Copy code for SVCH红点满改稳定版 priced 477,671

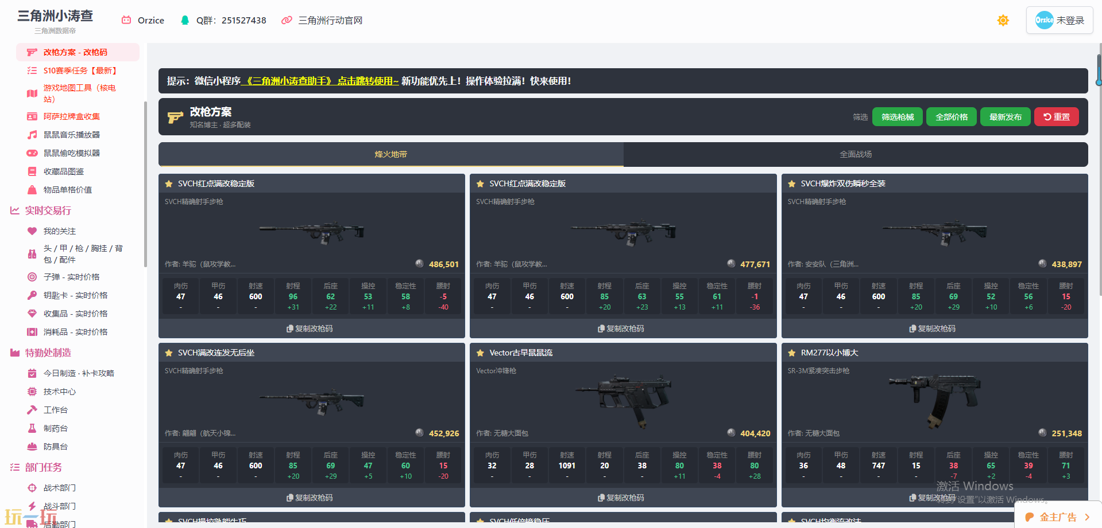tap(621, 328)
